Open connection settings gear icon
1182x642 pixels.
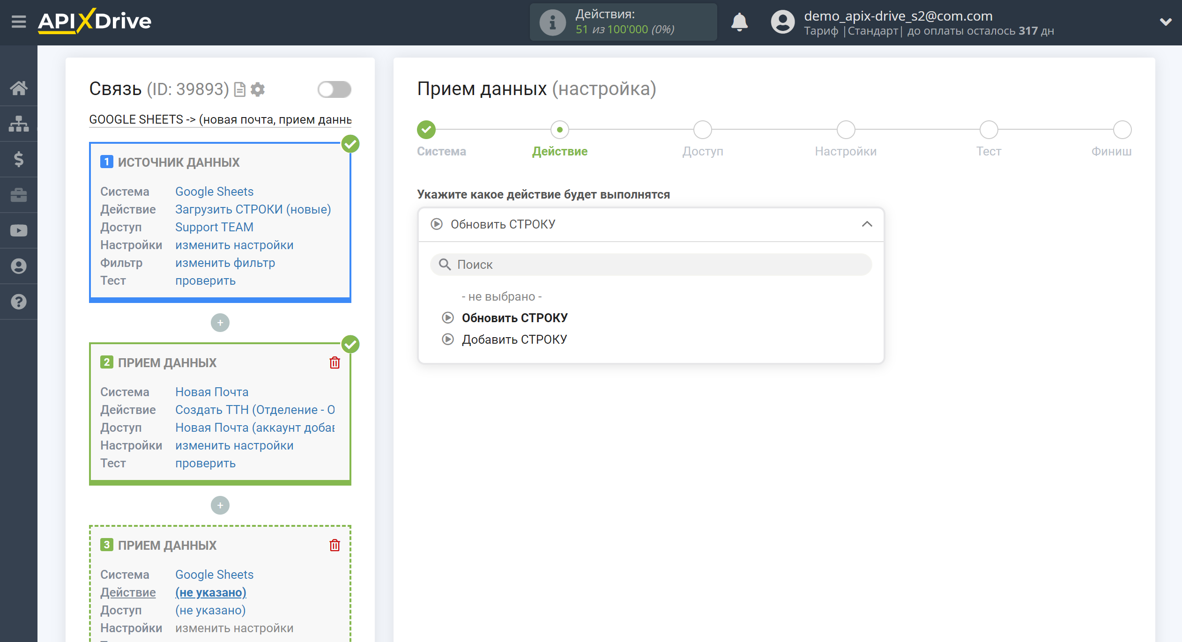point(258,89)
